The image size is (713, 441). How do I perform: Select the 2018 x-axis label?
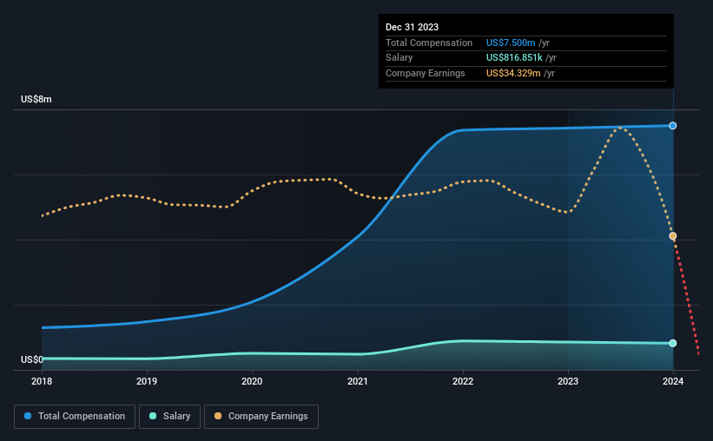[42, 381]
